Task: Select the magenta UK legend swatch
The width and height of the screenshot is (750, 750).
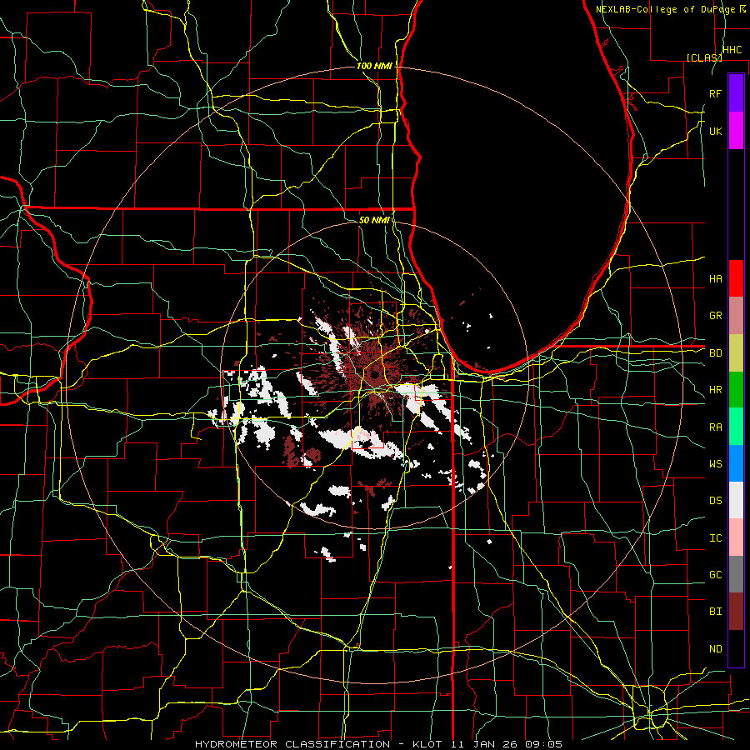Action: 736,131
